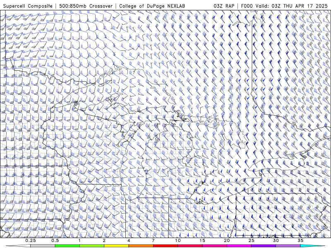The width and height of the screenshot is (331, 248).
Task: Click the legend value 10
Action: pos(178,241)
